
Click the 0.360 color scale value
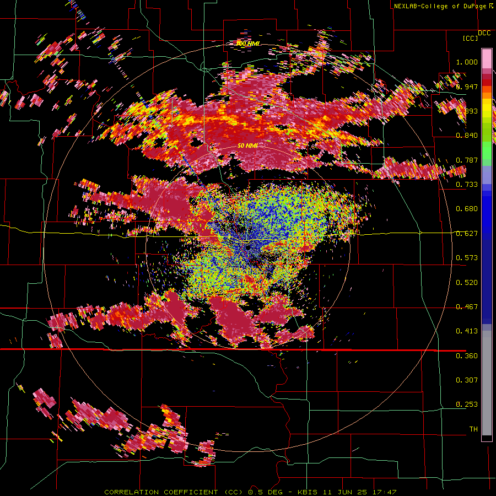[x=467, y=356]
